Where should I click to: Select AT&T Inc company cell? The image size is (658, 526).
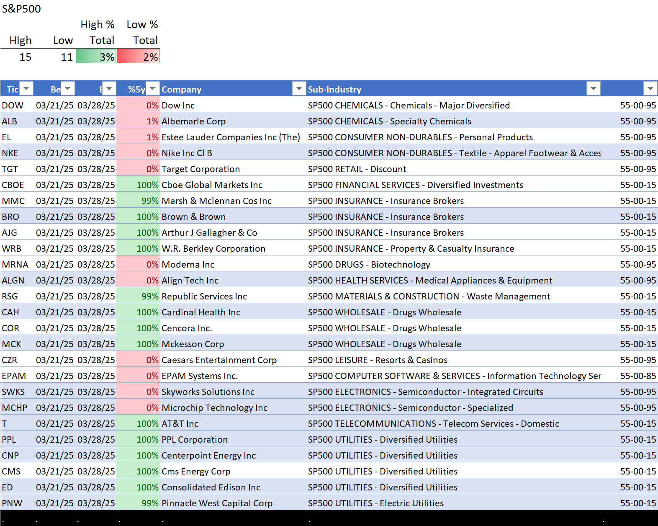233,423
